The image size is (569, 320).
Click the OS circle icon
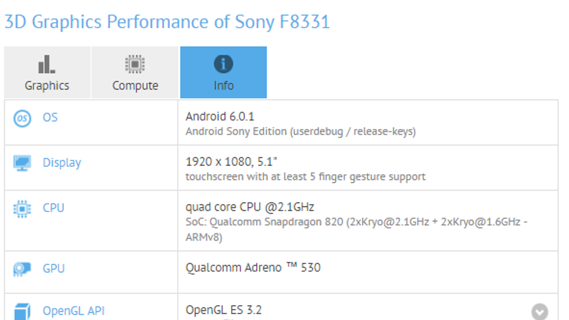22,118
